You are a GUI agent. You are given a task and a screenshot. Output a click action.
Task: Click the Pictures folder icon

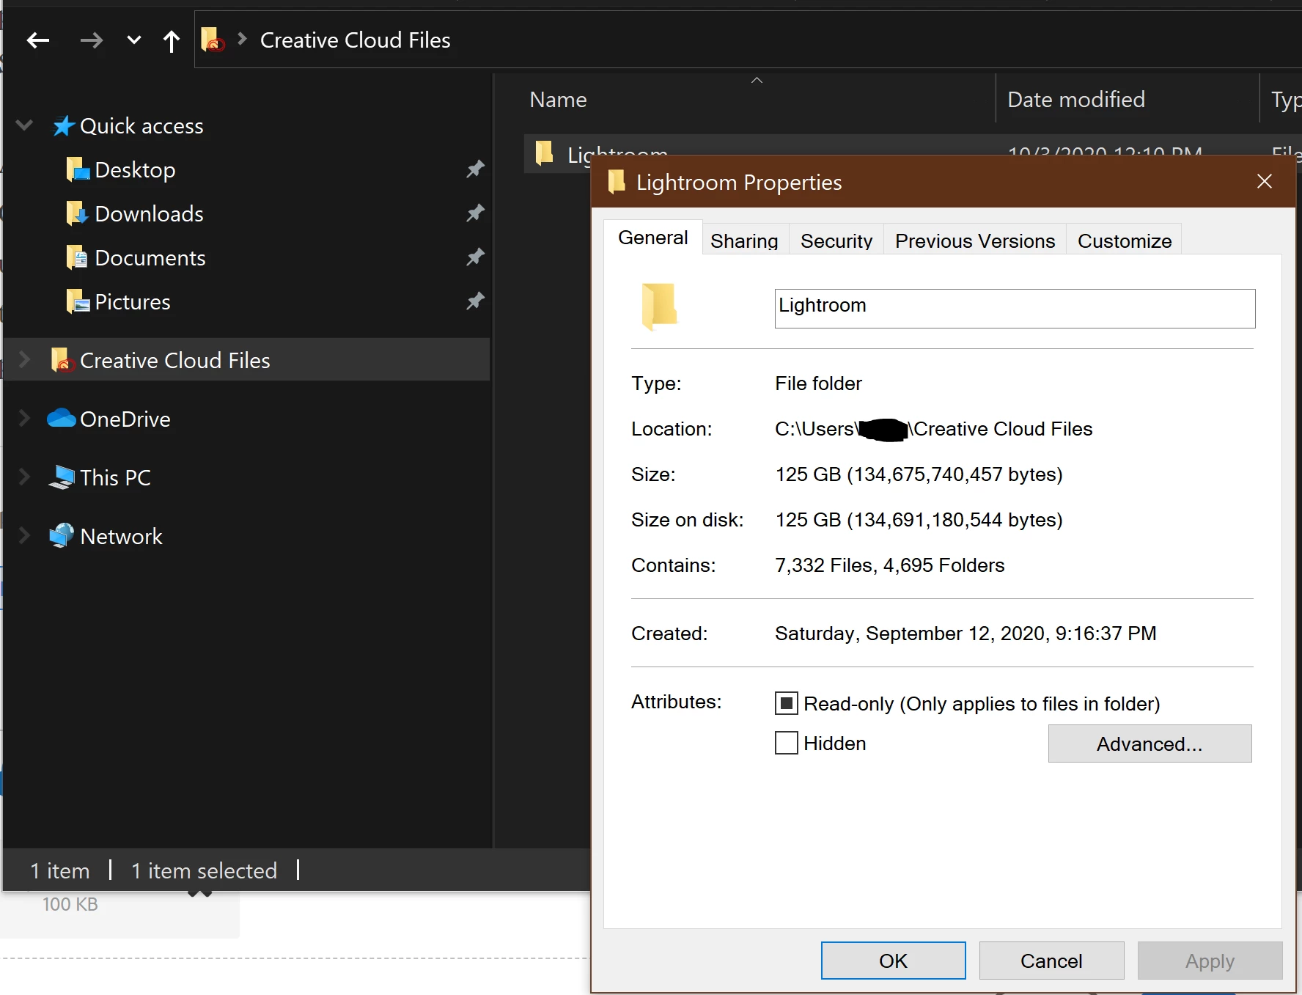click(x=78, y=301)
